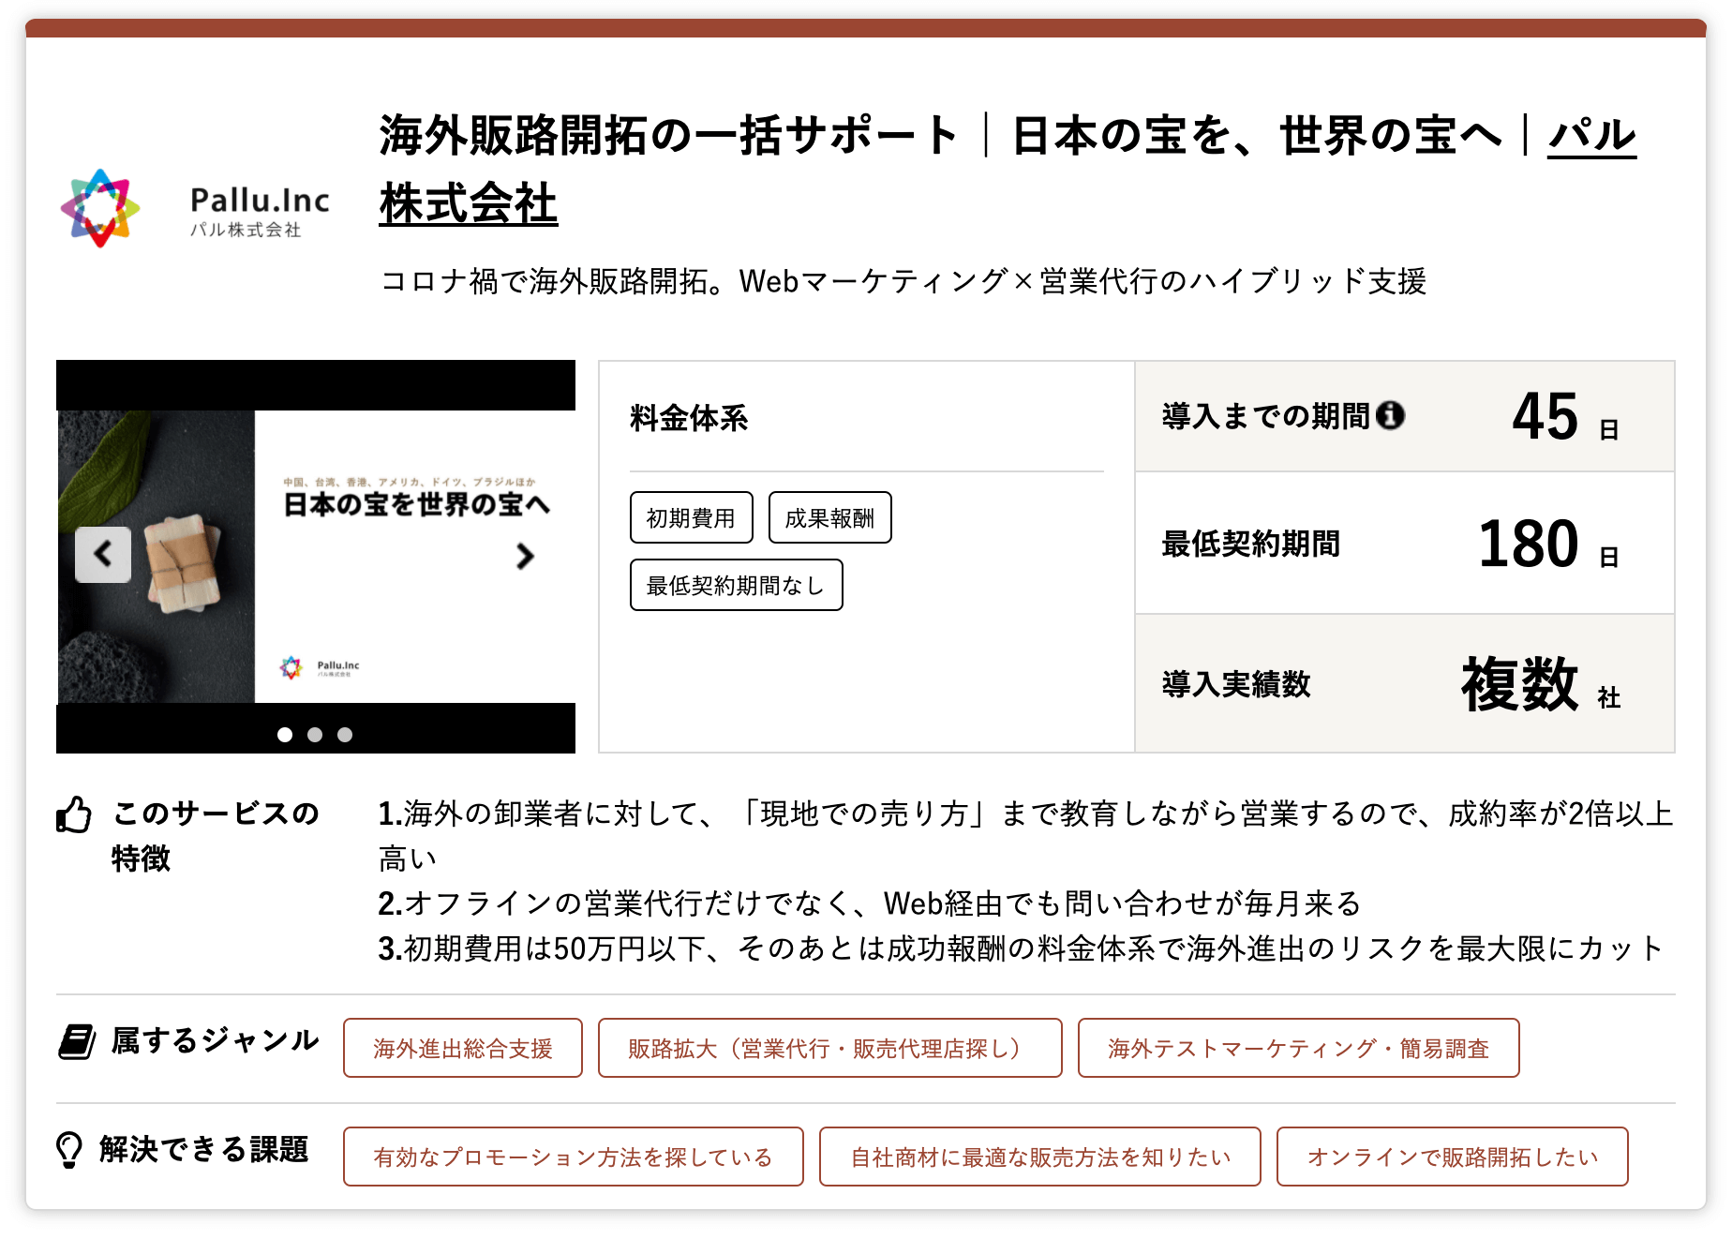Click the info icon beside 導入までの期間

(x=1390, y=415)
